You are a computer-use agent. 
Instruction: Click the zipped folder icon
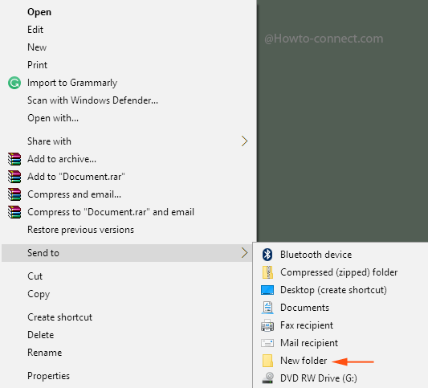(267, 272)
